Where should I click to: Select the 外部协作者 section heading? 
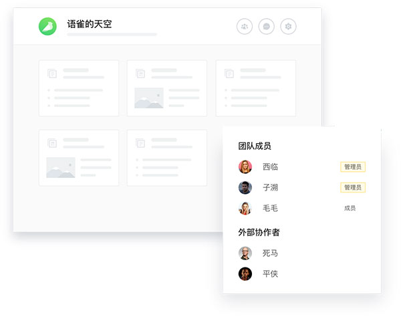click(x=259, y=232)
